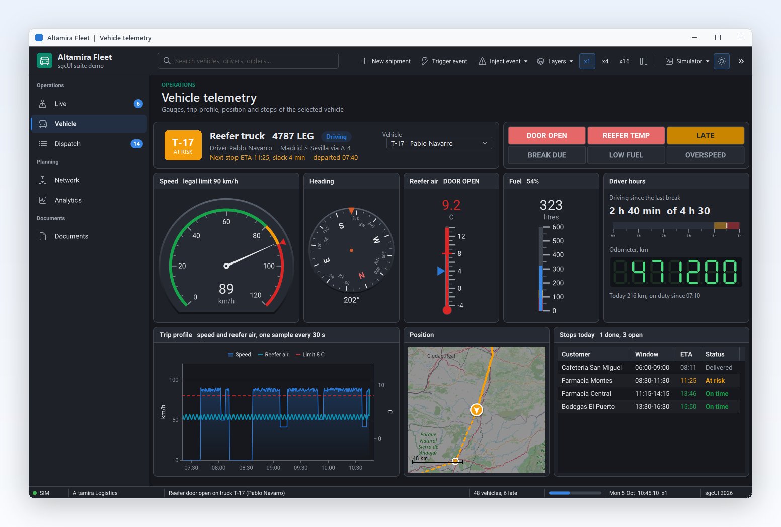The width and height of the screenshot is (781, 527).
Task: Click the search vehicles, drivers, orders field
Action: pos(248,61)
